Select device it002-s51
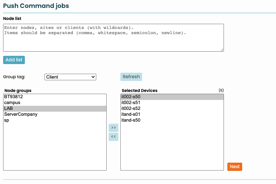The width and height of the screenshot is (276, 184). coord(131,103)
